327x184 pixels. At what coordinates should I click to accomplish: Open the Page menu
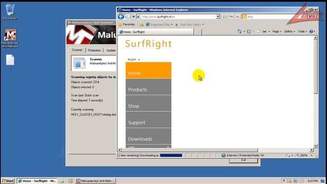click(277, 32)
